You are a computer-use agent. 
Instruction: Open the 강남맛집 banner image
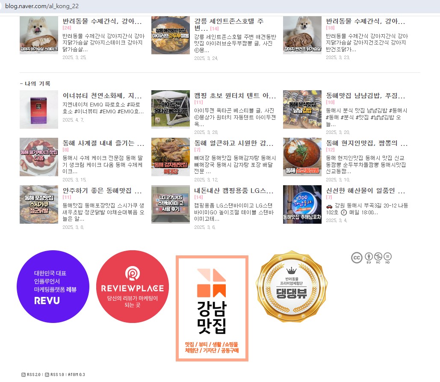click(212, 308)
